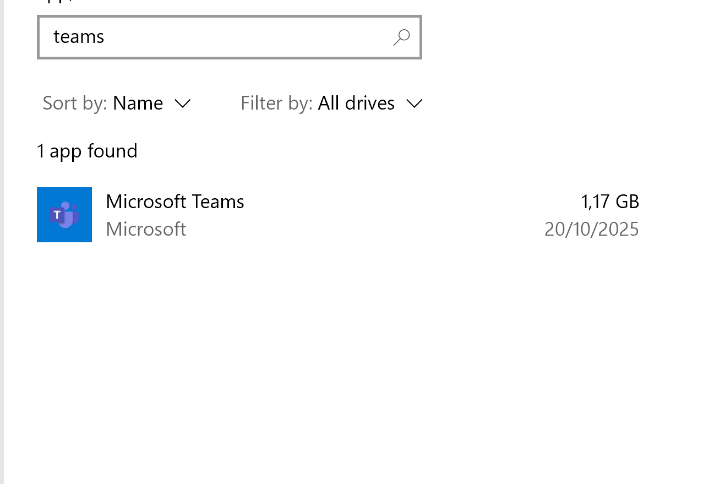
Task: Click the Microsoft publisher label
Action: tap(146, 229)
